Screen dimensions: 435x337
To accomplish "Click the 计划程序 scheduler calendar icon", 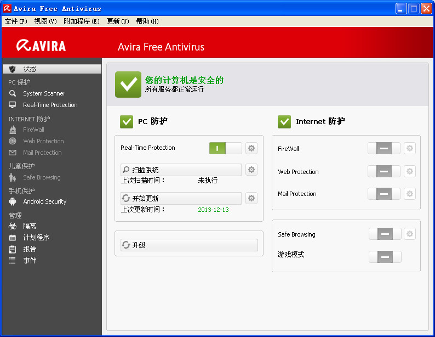I will [13, 238].
